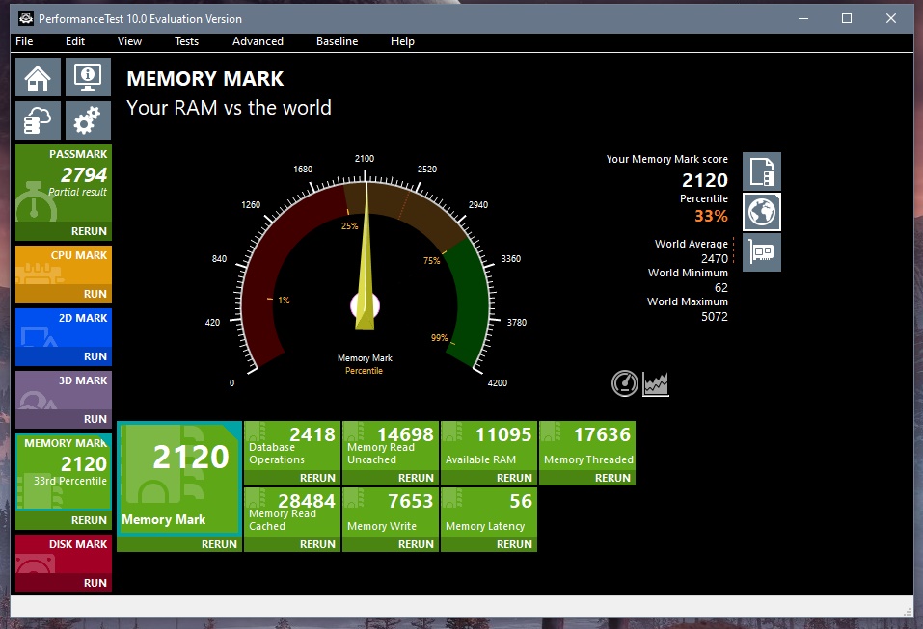This screenshot has width=923, height=629.
Task: Open the Tests menu
Action: (186, 41)
